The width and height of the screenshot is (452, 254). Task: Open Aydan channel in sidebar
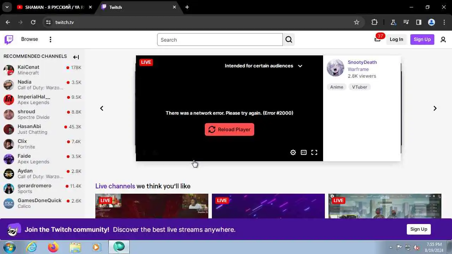click(x=42, y=174)
